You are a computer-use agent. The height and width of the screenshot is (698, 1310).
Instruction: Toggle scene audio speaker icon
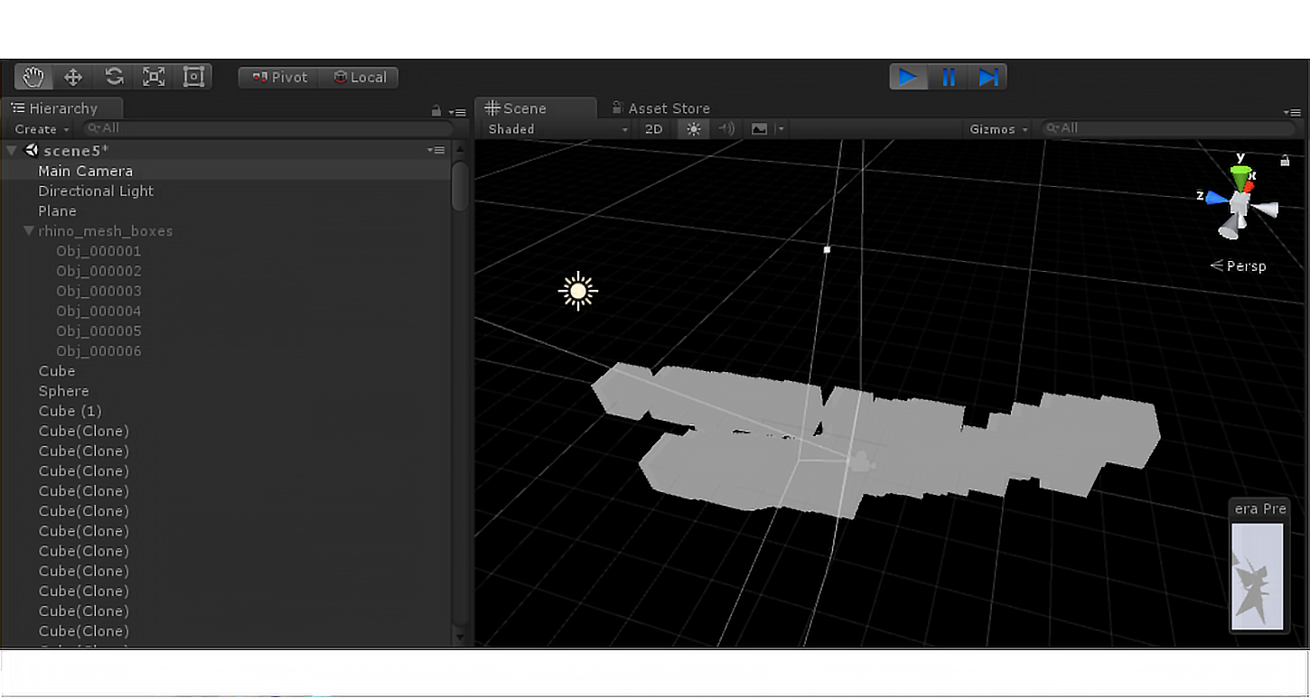point(725,129)
